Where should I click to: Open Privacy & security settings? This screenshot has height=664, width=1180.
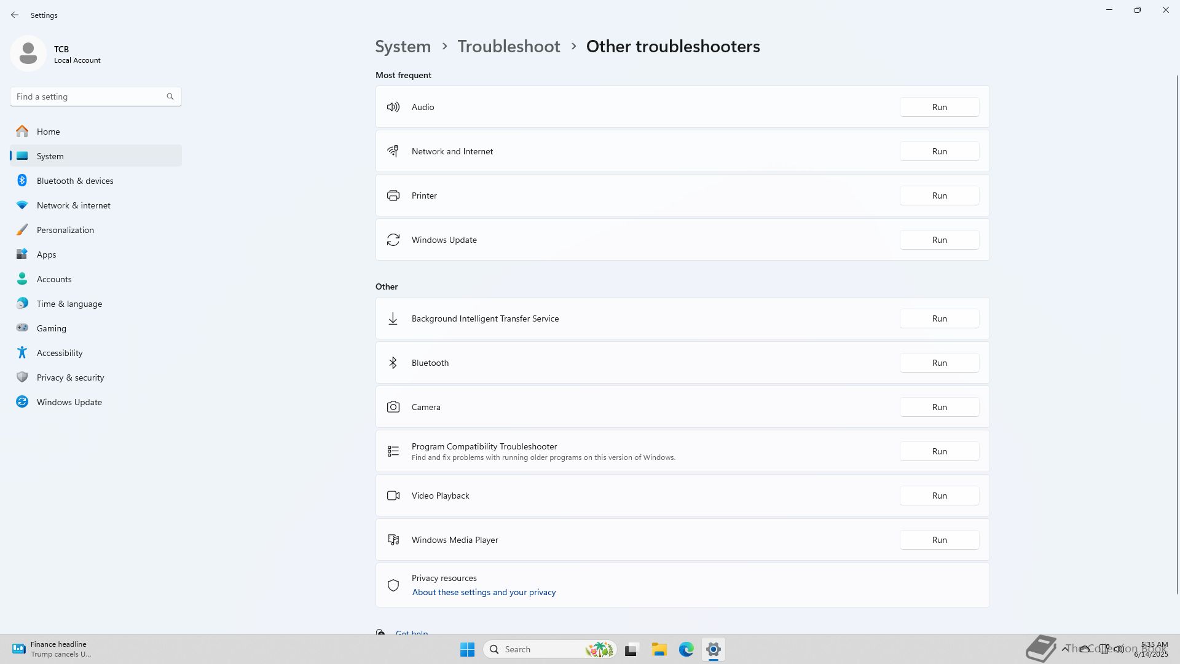click(70, 377)
